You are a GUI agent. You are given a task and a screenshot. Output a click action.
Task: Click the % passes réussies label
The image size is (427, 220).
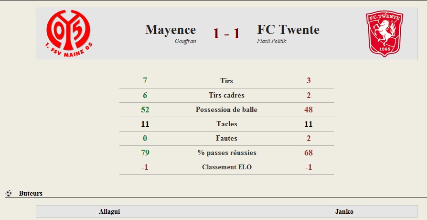point(227,153)
